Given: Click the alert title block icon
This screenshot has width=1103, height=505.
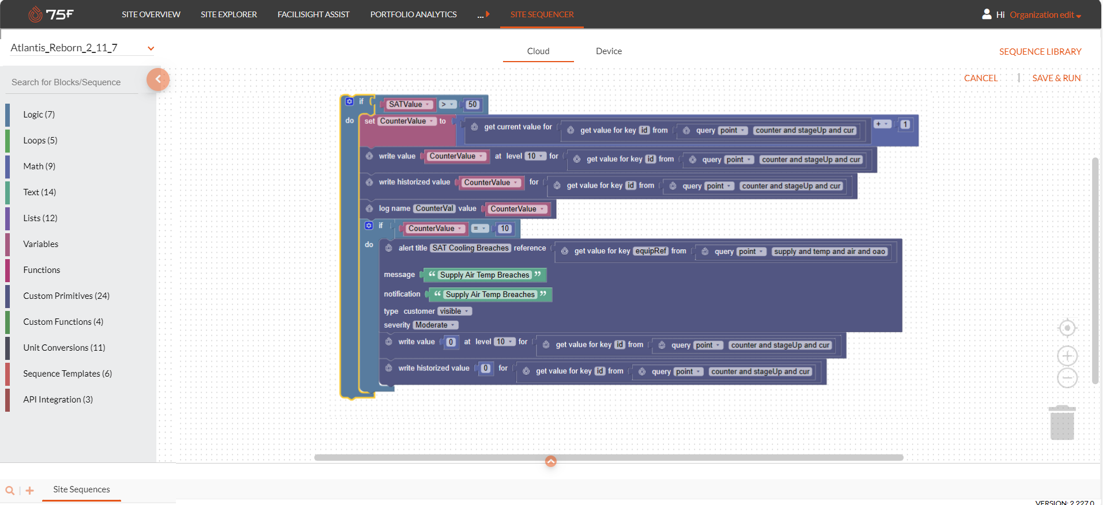Looking at the screenshot, I should pyautogui.click(x=389, y=248).
